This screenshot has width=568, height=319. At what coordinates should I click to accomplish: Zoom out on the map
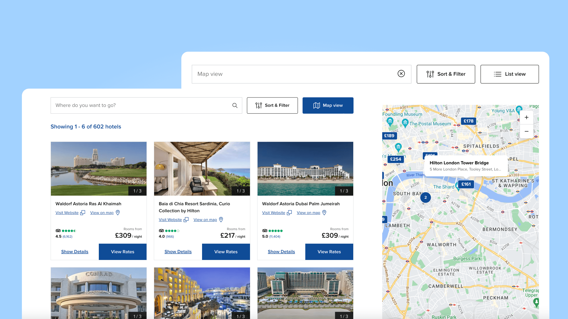[x=527, y=131]
